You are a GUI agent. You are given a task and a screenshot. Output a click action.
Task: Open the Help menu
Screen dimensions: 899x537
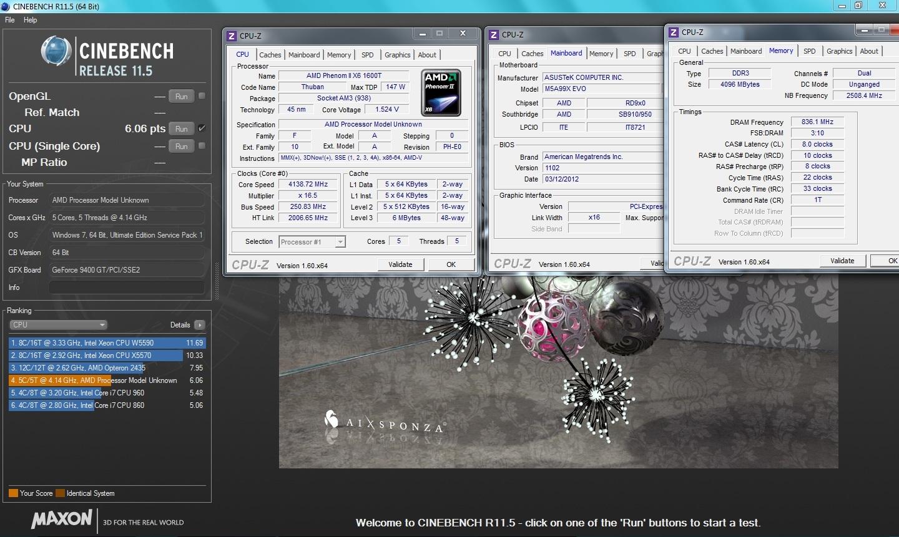pos(30,20)
